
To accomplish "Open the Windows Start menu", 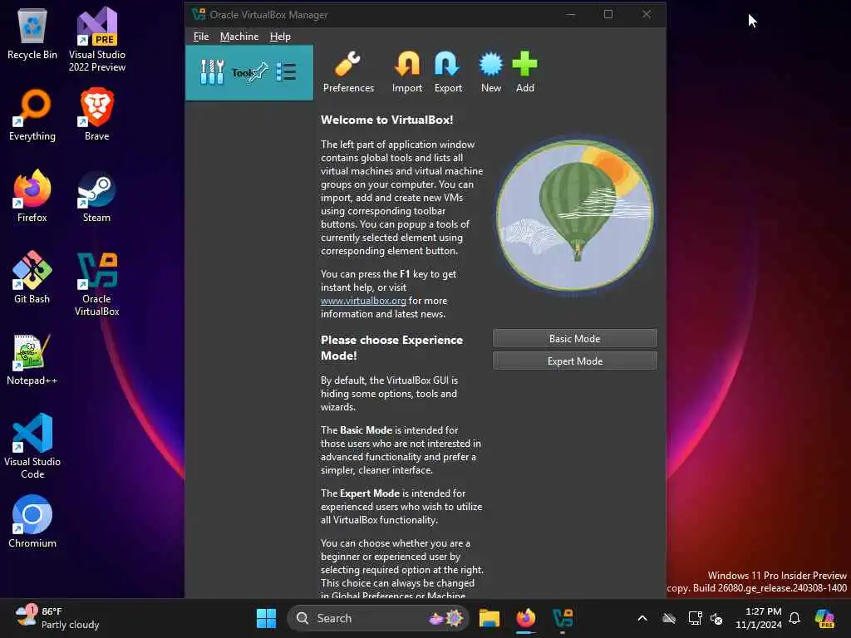I will point(266,618).
